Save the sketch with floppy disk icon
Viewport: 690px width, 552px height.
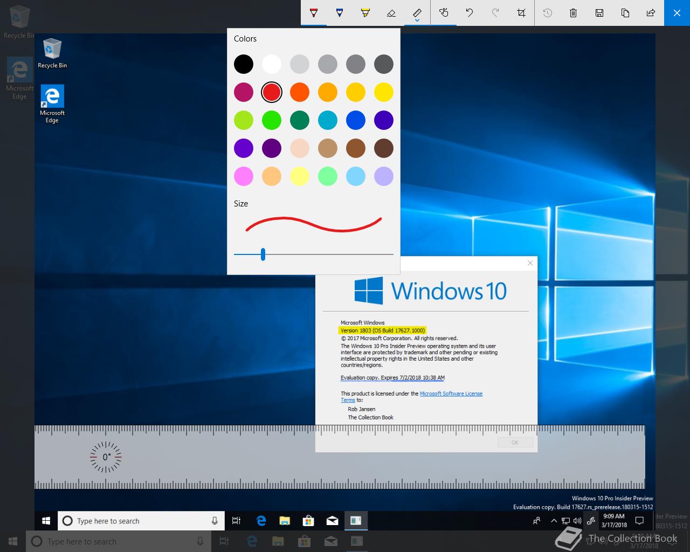tap(599, 12)
